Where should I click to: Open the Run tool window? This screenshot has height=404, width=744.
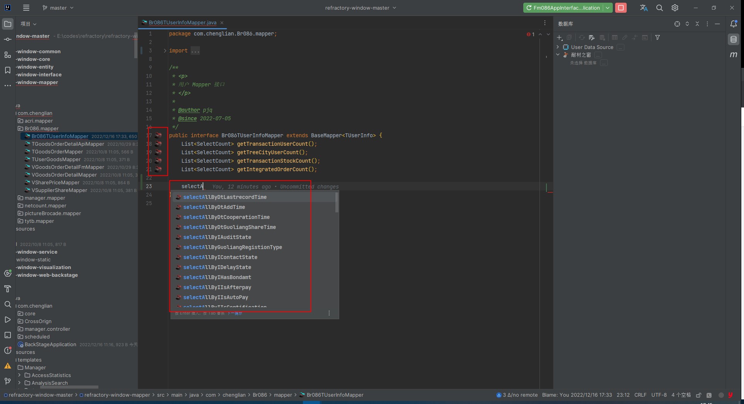8,320
